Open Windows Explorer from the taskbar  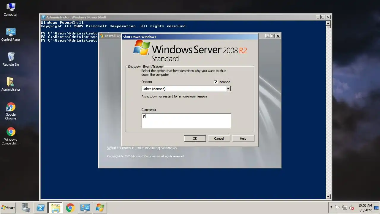tap(56, 208)
